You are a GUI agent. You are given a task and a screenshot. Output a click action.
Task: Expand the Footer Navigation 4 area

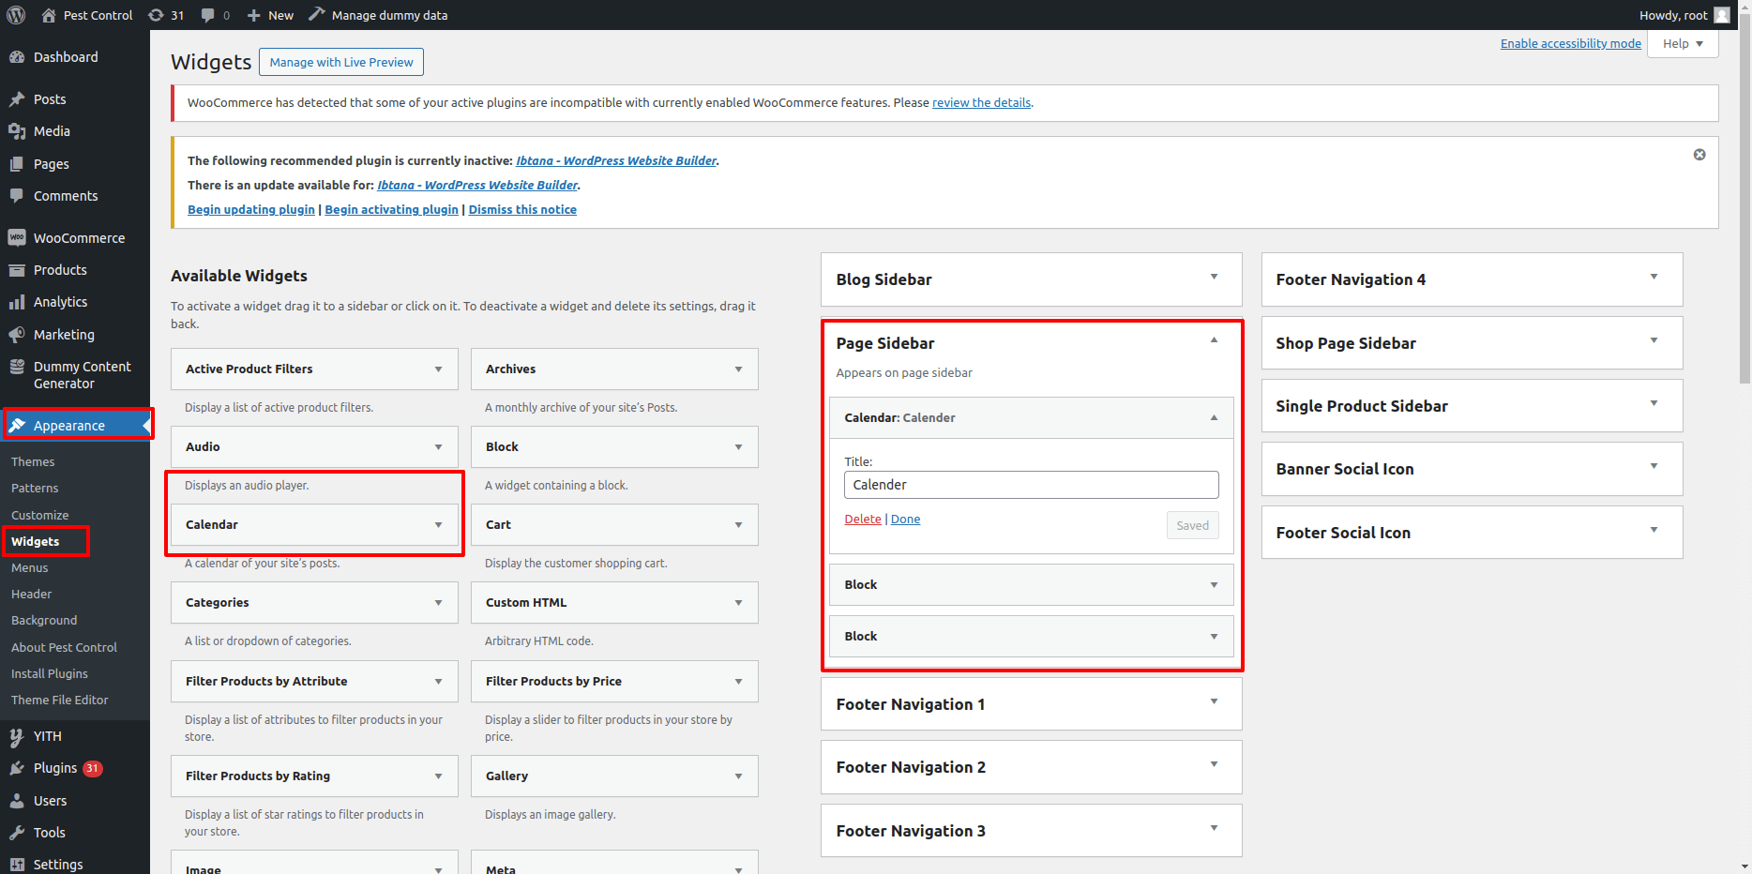[x=1654, y=277]
